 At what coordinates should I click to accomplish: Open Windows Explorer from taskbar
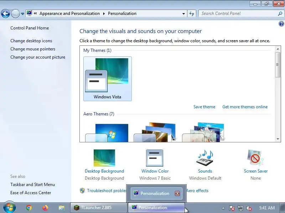coord(61,208)
